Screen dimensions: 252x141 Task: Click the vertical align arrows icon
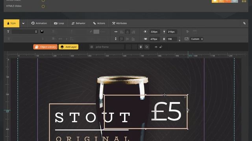(116, 39)
